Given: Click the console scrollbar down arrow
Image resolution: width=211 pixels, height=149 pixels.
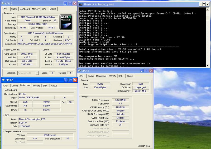Looking at the screenshot, I should point(208,65).
